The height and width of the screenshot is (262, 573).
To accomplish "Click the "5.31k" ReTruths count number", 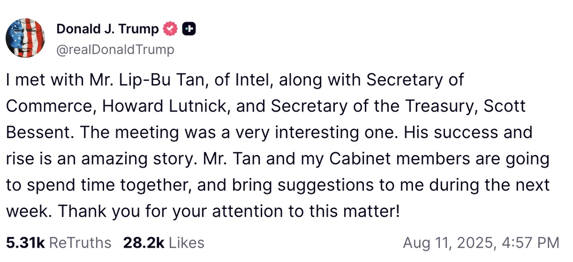I will [25, 243].
